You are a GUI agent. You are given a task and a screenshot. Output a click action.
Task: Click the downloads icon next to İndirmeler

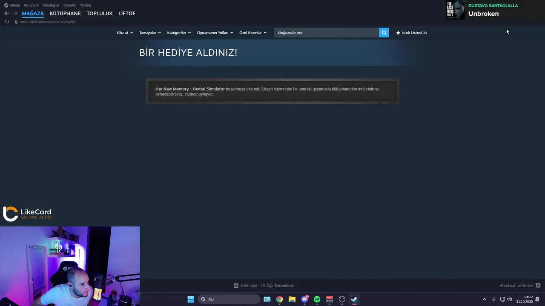pos(236,286)
